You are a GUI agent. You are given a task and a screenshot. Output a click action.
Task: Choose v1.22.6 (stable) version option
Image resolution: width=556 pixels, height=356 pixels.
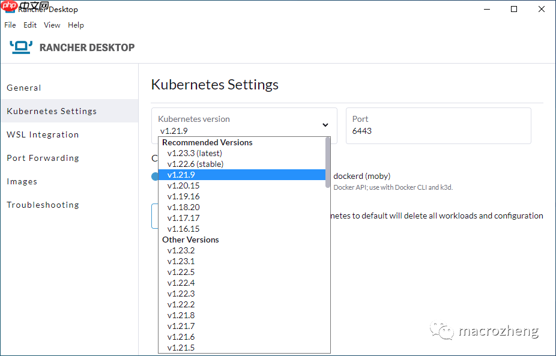(195, 164)
